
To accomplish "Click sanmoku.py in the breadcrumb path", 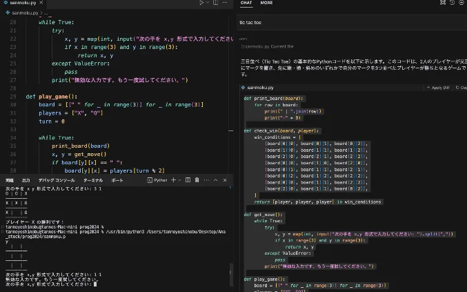I will coord(25,13).
